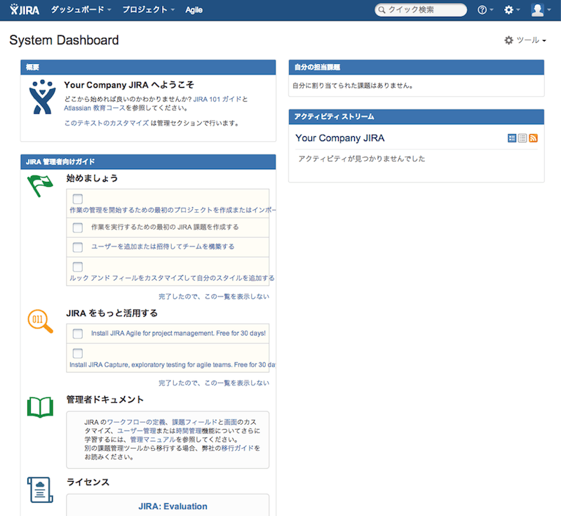Switch activity stream to full view icon
Image resolution: width=561 pixels, height=516 pixels.
point(512,138)
